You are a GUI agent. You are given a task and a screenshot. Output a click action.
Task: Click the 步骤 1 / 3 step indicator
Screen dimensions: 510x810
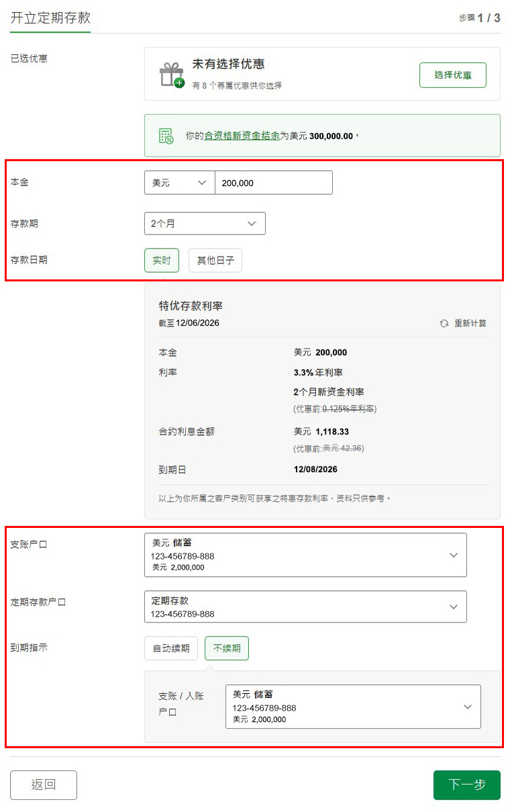click(x=480, y=18)
